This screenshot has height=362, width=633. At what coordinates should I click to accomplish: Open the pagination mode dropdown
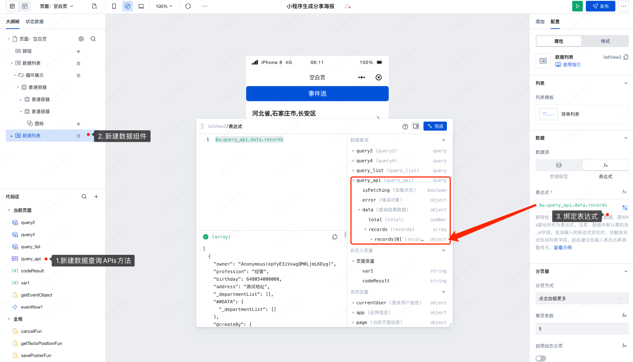[x=582, y=298]
